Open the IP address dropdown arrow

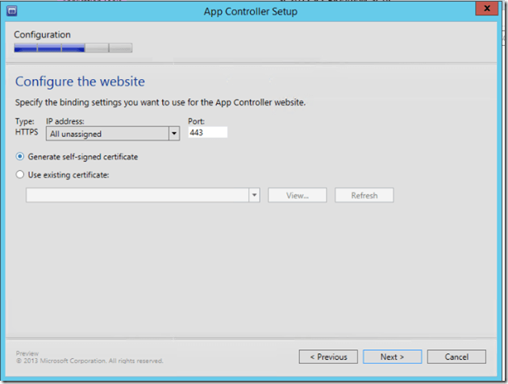[173, 134]
